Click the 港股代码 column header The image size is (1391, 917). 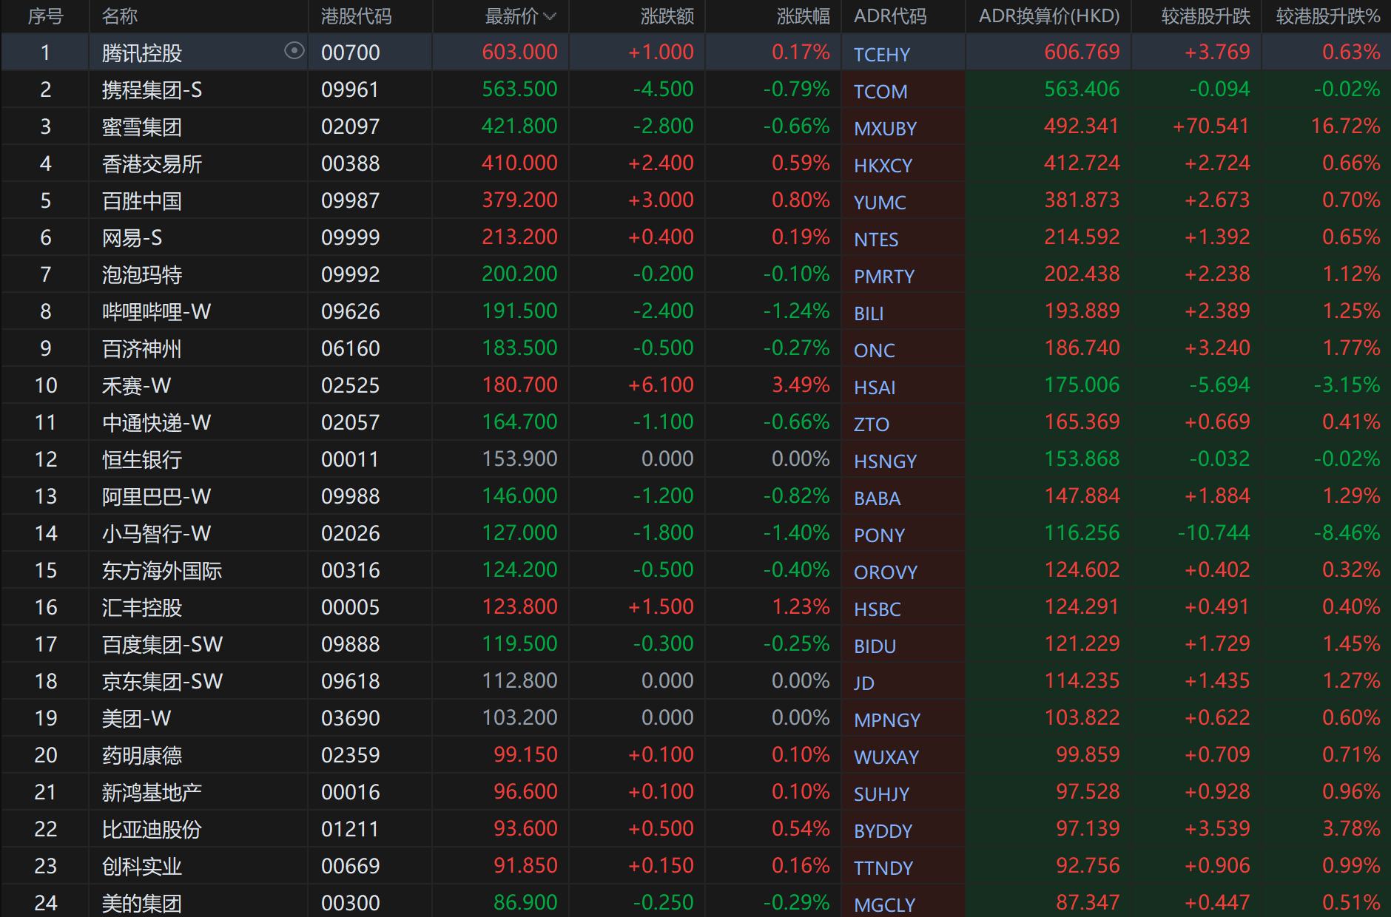click(356, 16)
